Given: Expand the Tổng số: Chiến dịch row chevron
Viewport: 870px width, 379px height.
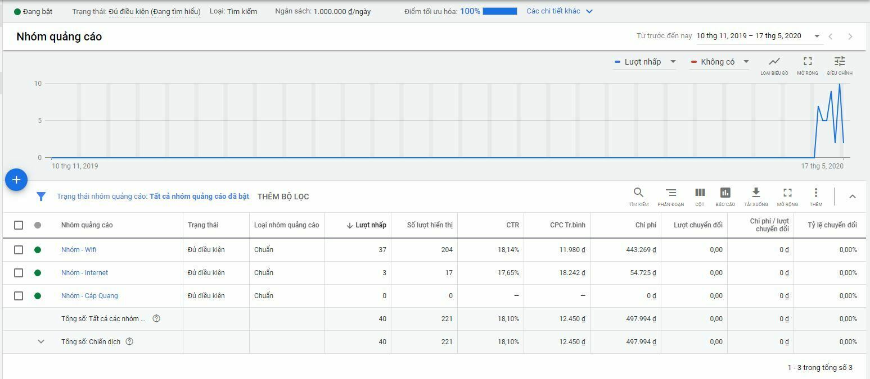Looking at the screenshot, I should point(40,341).
